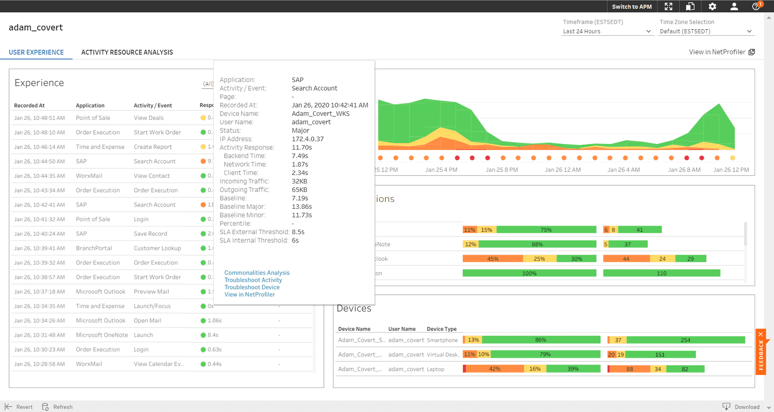
Task: Click the Troubleshoot Device link
Action: 252,287
